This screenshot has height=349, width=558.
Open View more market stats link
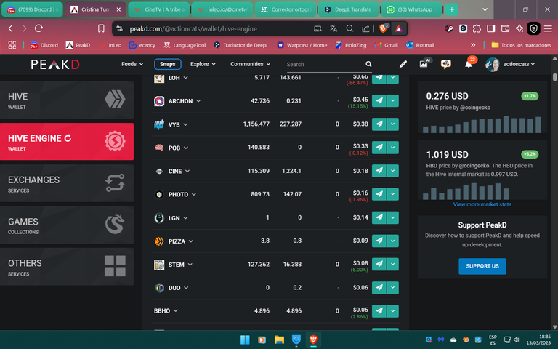click(482, 204)
